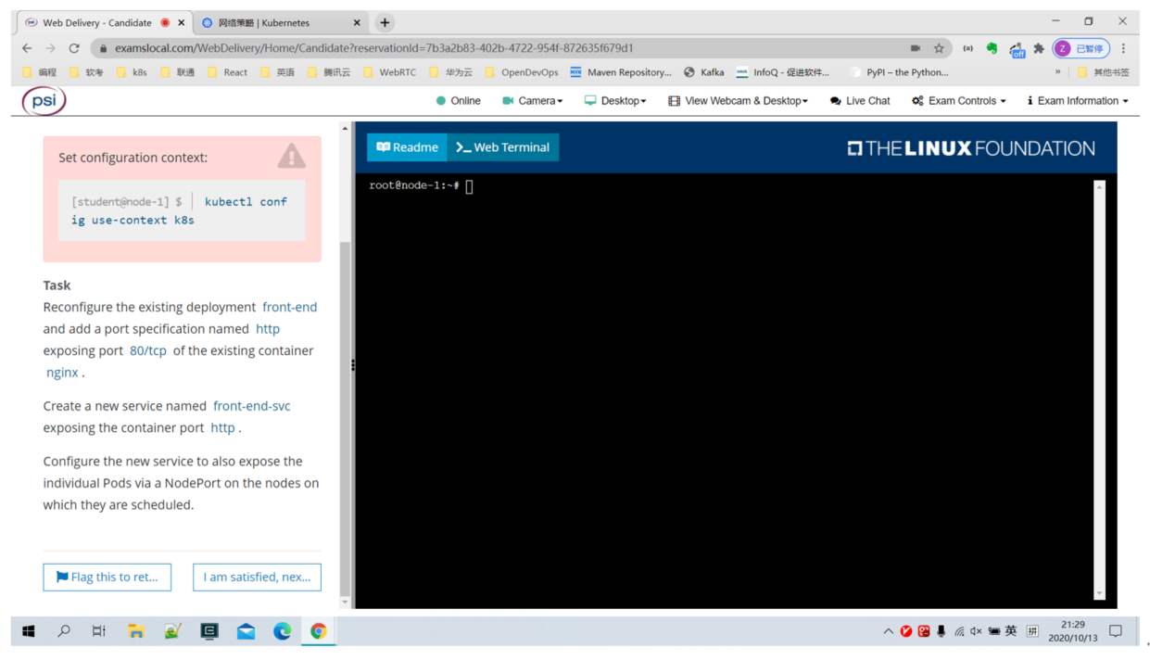Open Task View on the taskbar

(99, 631)
